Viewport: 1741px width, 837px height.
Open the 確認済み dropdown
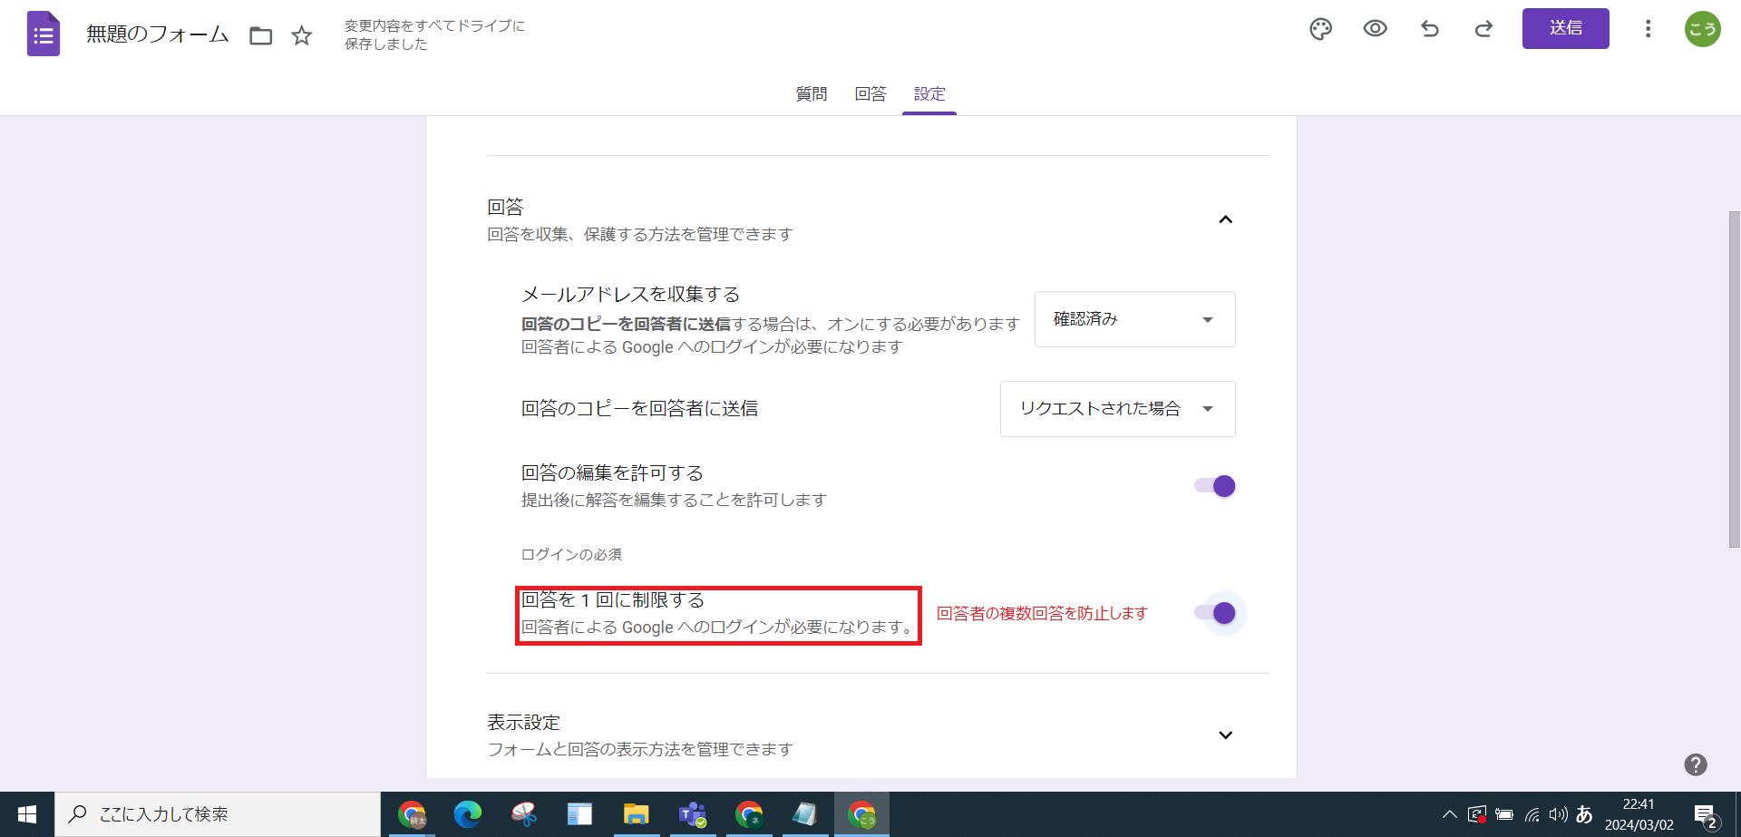click(x=1133, y=318)
